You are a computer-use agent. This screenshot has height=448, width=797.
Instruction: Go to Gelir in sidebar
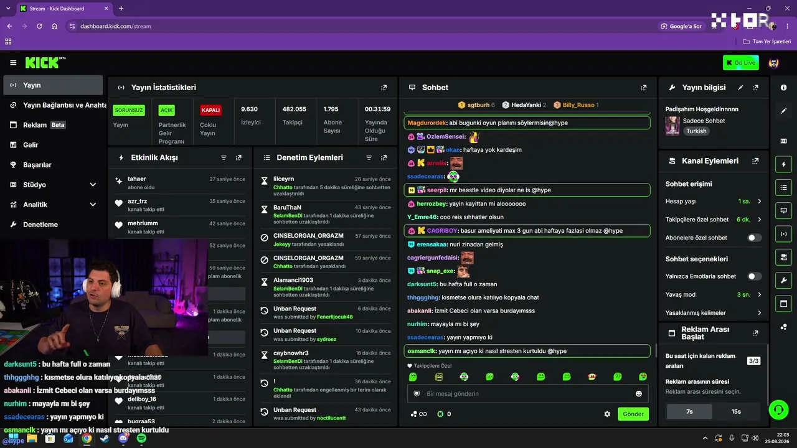click(54, 145)
